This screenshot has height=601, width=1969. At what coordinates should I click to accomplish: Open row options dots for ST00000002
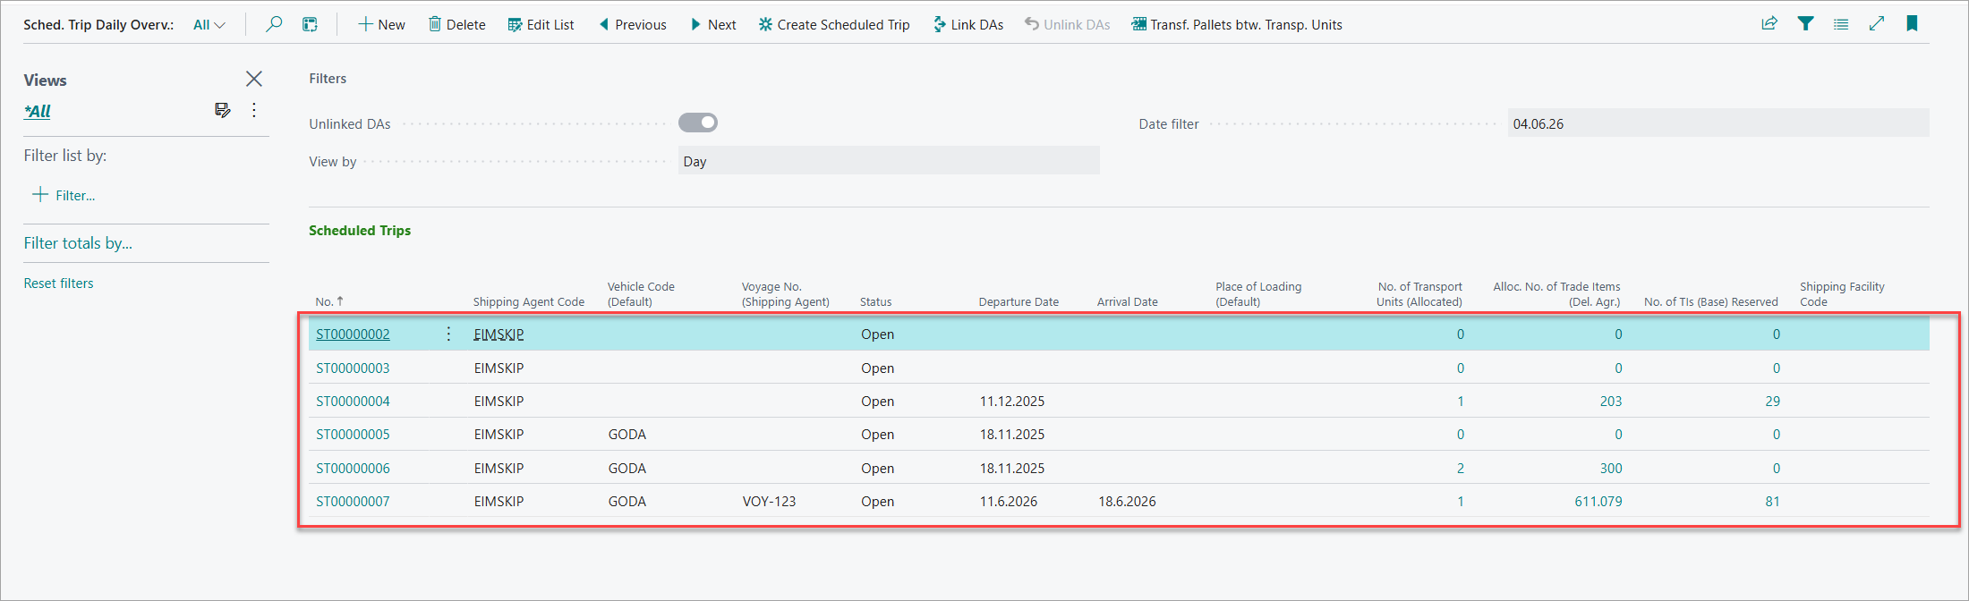coord(448,334)
